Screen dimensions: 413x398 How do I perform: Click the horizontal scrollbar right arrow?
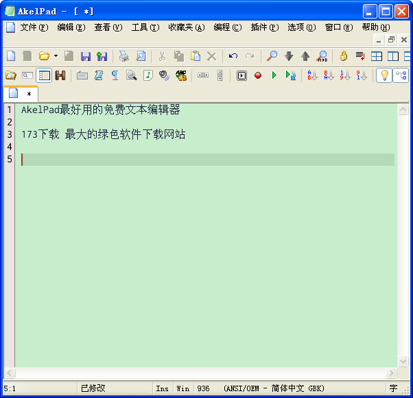392,373
